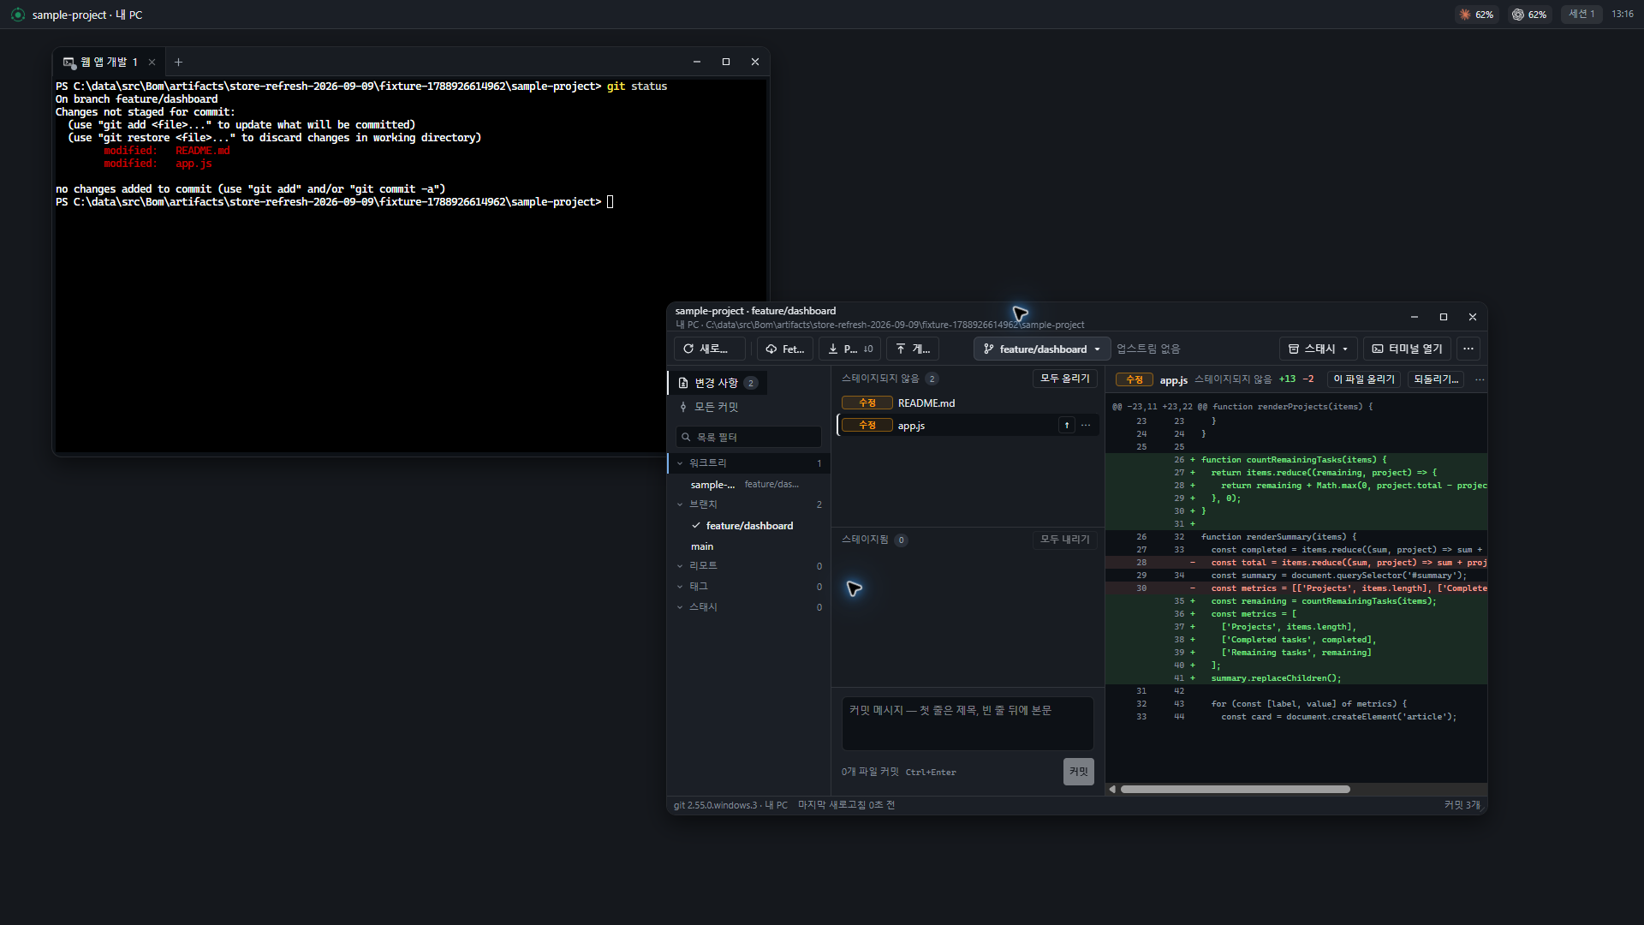The width and height of the screenshot is (1644, 925).
Task: Open the terminal (터미널 열기) button
Action: pyautogui.click(x=1407, y=349)
